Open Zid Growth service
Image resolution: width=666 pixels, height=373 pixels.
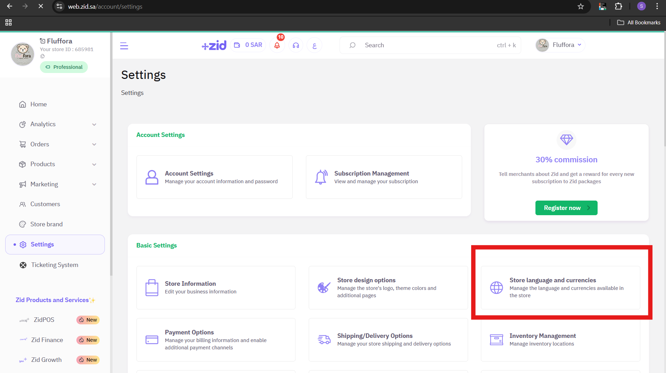46,360
